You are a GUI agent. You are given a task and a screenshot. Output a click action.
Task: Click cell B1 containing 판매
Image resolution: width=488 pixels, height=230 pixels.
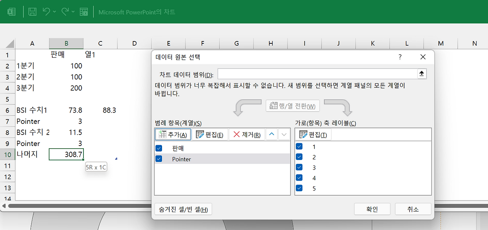[x=66, y=55]
